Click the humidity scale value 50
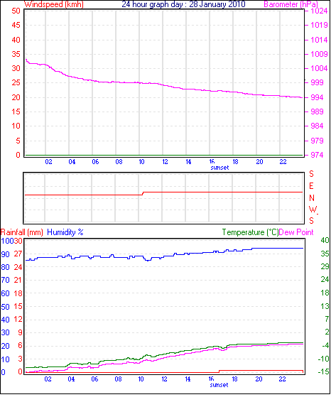 tap(5, 307)
